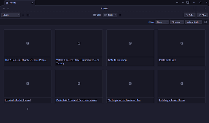Click the Projects title in the header
This screenshot has height=123, width=209.
tap(104, 8)
